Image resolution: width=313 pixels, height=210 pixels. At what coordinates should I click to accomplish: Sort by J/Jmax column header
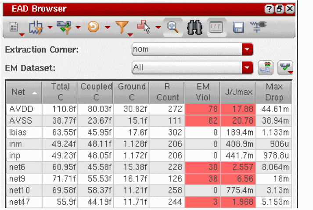point(238,92)
